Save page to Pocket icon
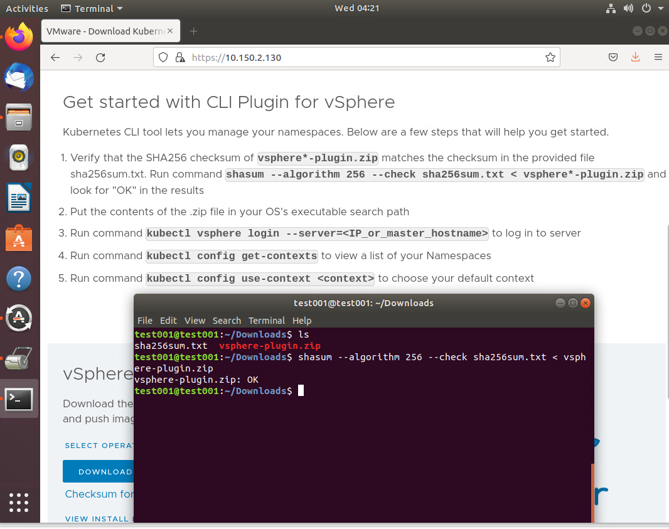 pos(613,58)
